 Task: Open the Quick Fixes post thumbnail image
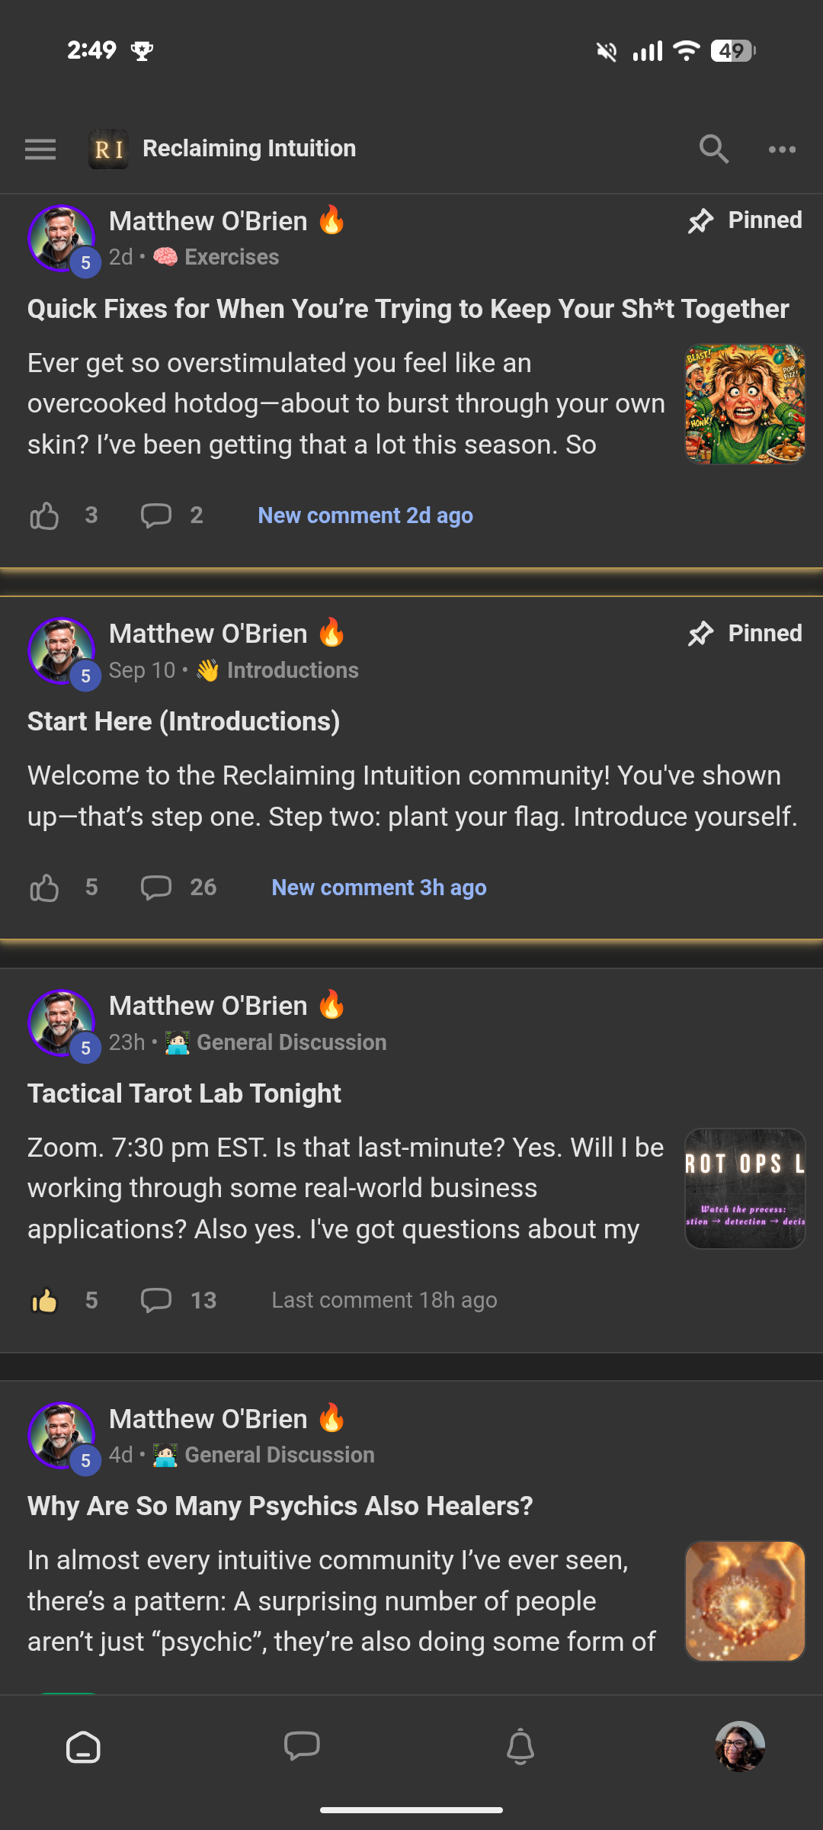pos(745,404)
